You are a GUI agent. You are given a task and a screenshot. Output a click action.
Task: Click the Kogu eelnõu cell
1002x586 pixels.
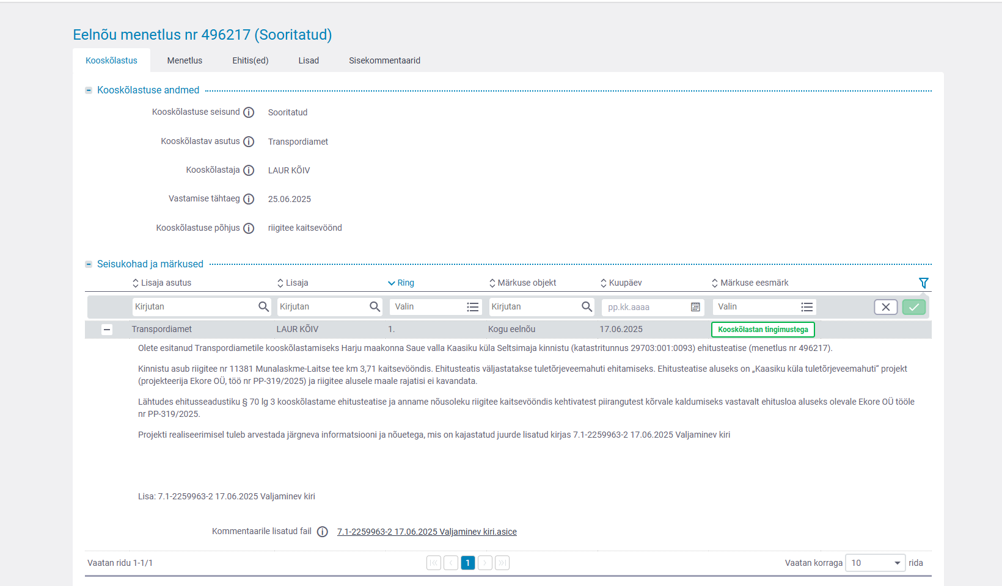point(512,329)
